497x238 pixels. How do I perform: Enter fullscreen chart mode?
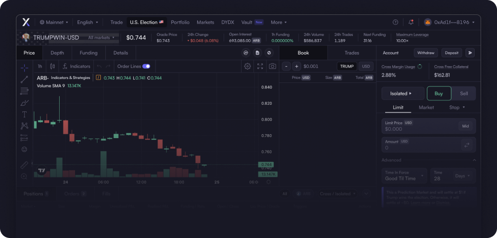pyautogui.click(x=260, y=66)
